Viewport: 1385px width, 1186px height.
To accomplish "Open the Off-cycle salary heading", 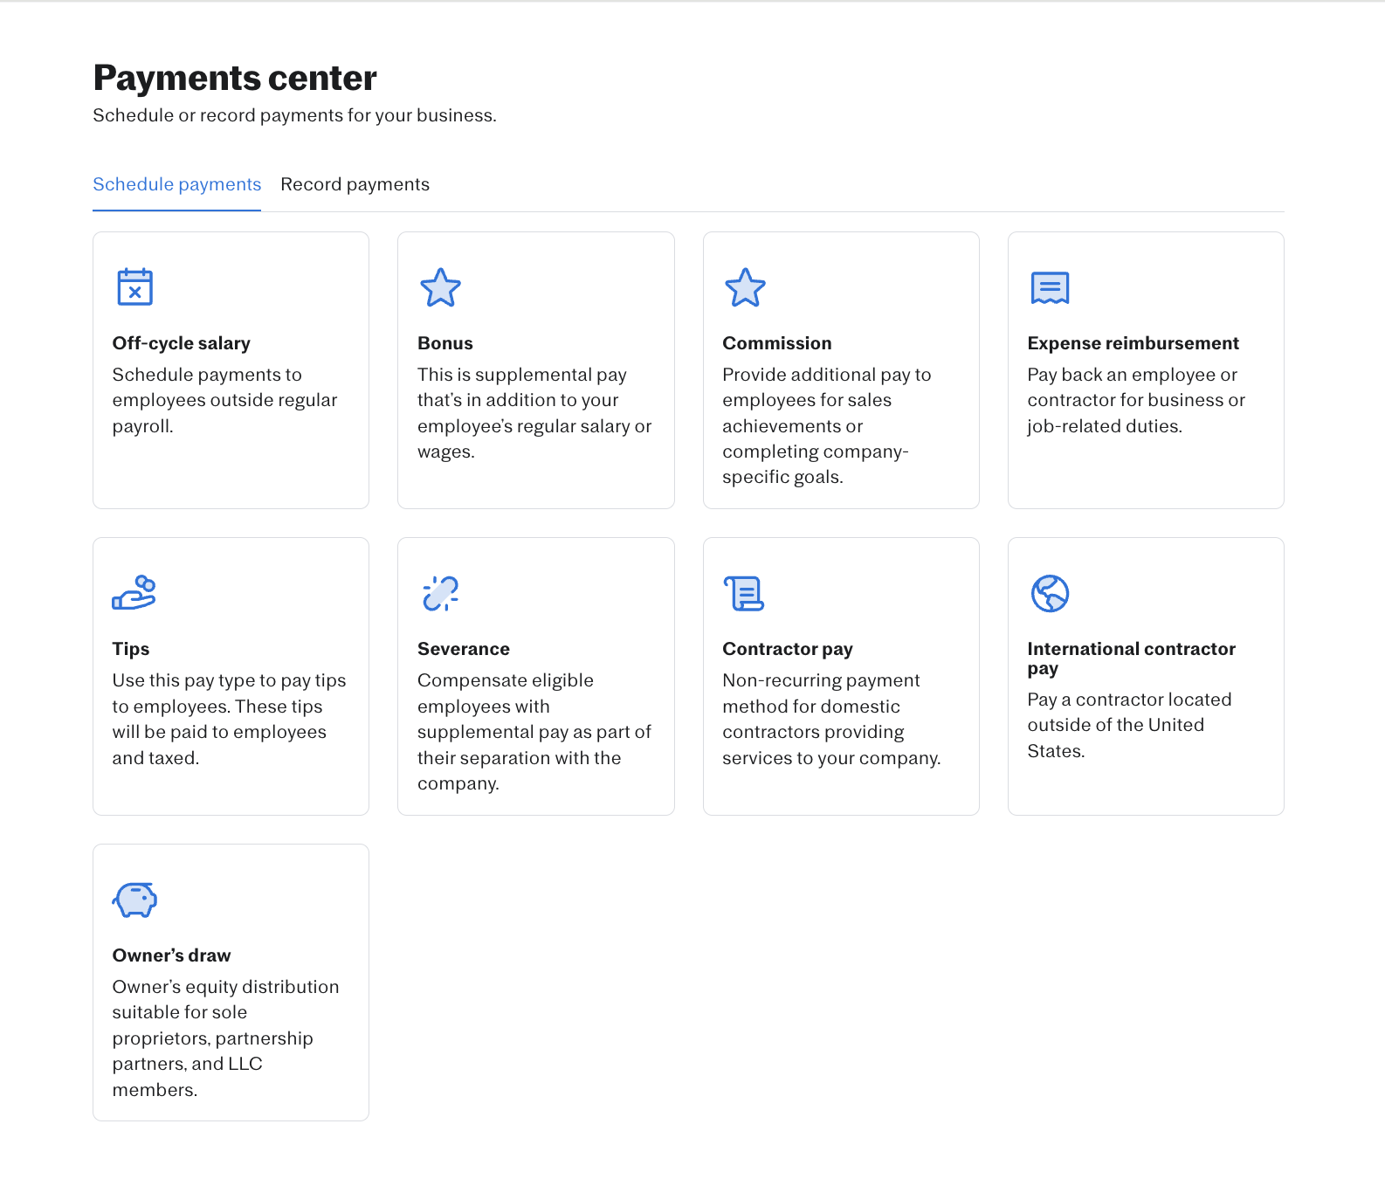I will click(181, 343).
